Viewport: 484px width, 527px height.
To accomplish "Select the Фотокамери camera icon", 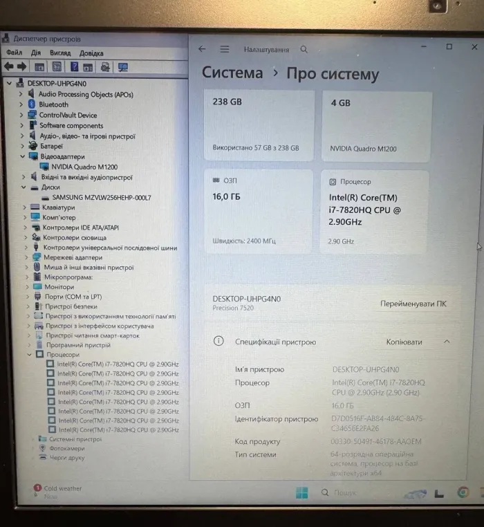I will pyautogui.click(x=42, y=448).
